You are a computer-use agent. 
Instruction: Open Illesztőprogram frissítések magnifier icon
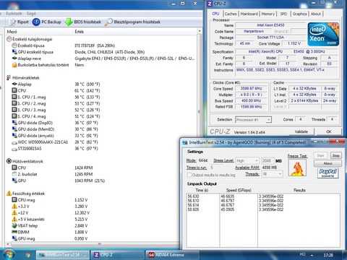tap(108, 22)
